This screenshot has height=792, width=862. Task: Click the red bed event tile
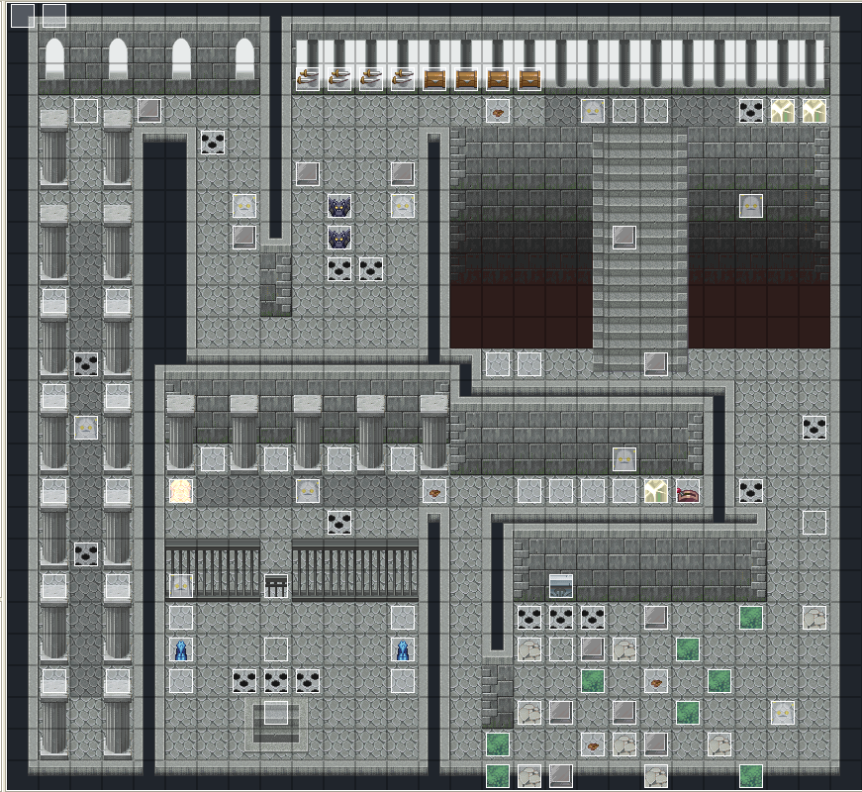pyautogui.click(x=688, y=491)
